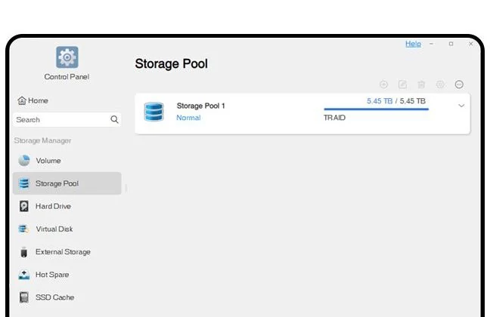The width and height of the screenshot is (490, 317).
Task: Open the Home page
Action: click(33, 100)
